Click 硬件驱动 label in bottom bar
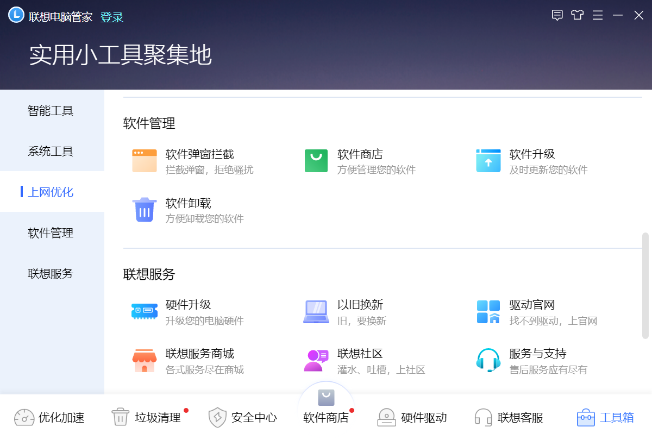Screen dimensions: 652x440 [x=424, y=418]
